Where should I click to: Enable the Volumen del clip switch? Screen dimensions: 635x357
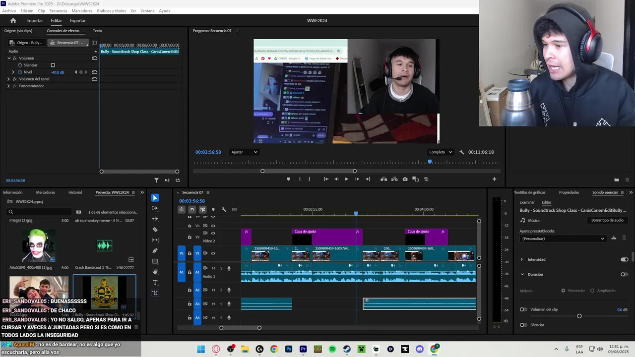tap(523, 309)
